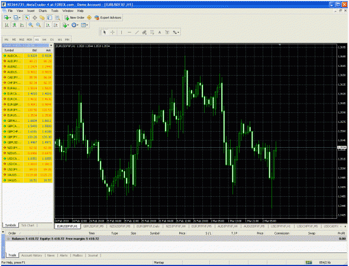The height and width of the screenshot is (266, 349).
Task: Toggle the Market Watch window icon
Action: [27, 18]
